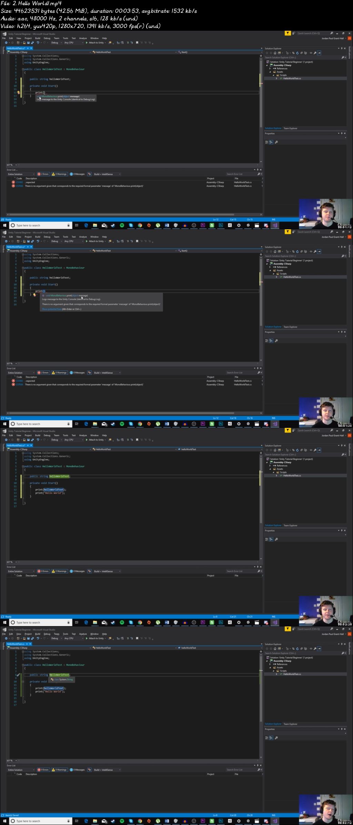
Task: Click Quick Launch magnifier icon in 00:02:20 frame
Action: click(331, 430)
